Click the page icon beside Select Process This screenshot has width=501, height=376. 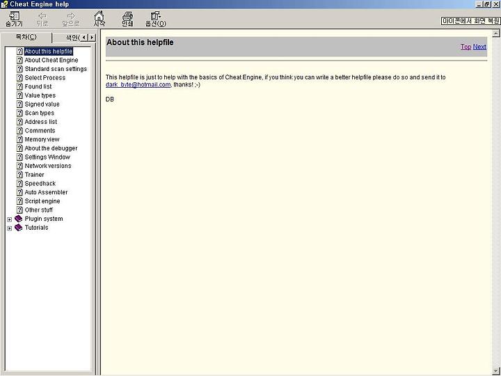(x=19, y=78)
